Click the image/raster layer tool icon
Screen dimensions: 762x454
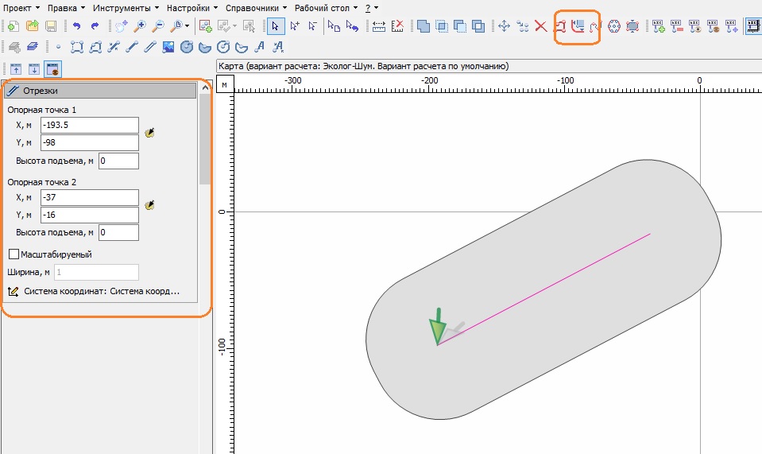[x=168, y=46]
